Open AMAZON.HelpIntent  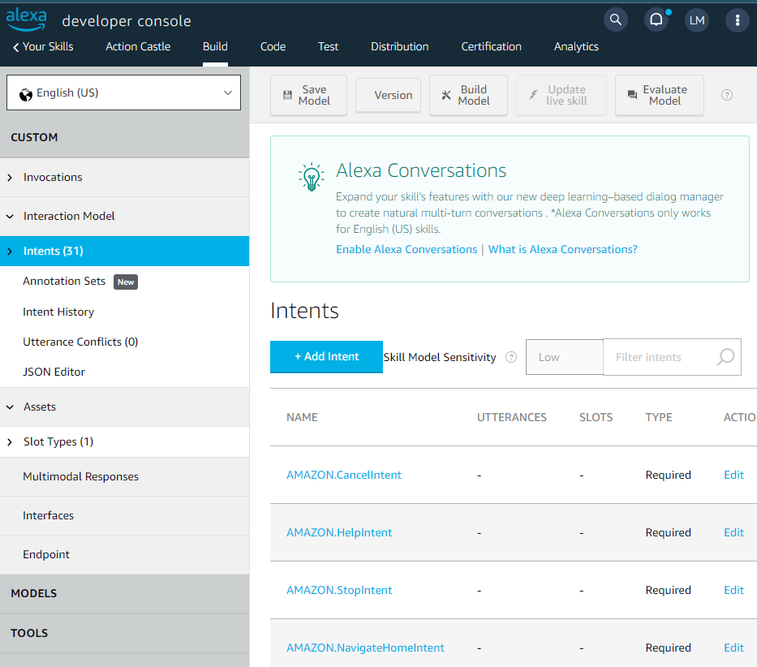click(339, 532)
